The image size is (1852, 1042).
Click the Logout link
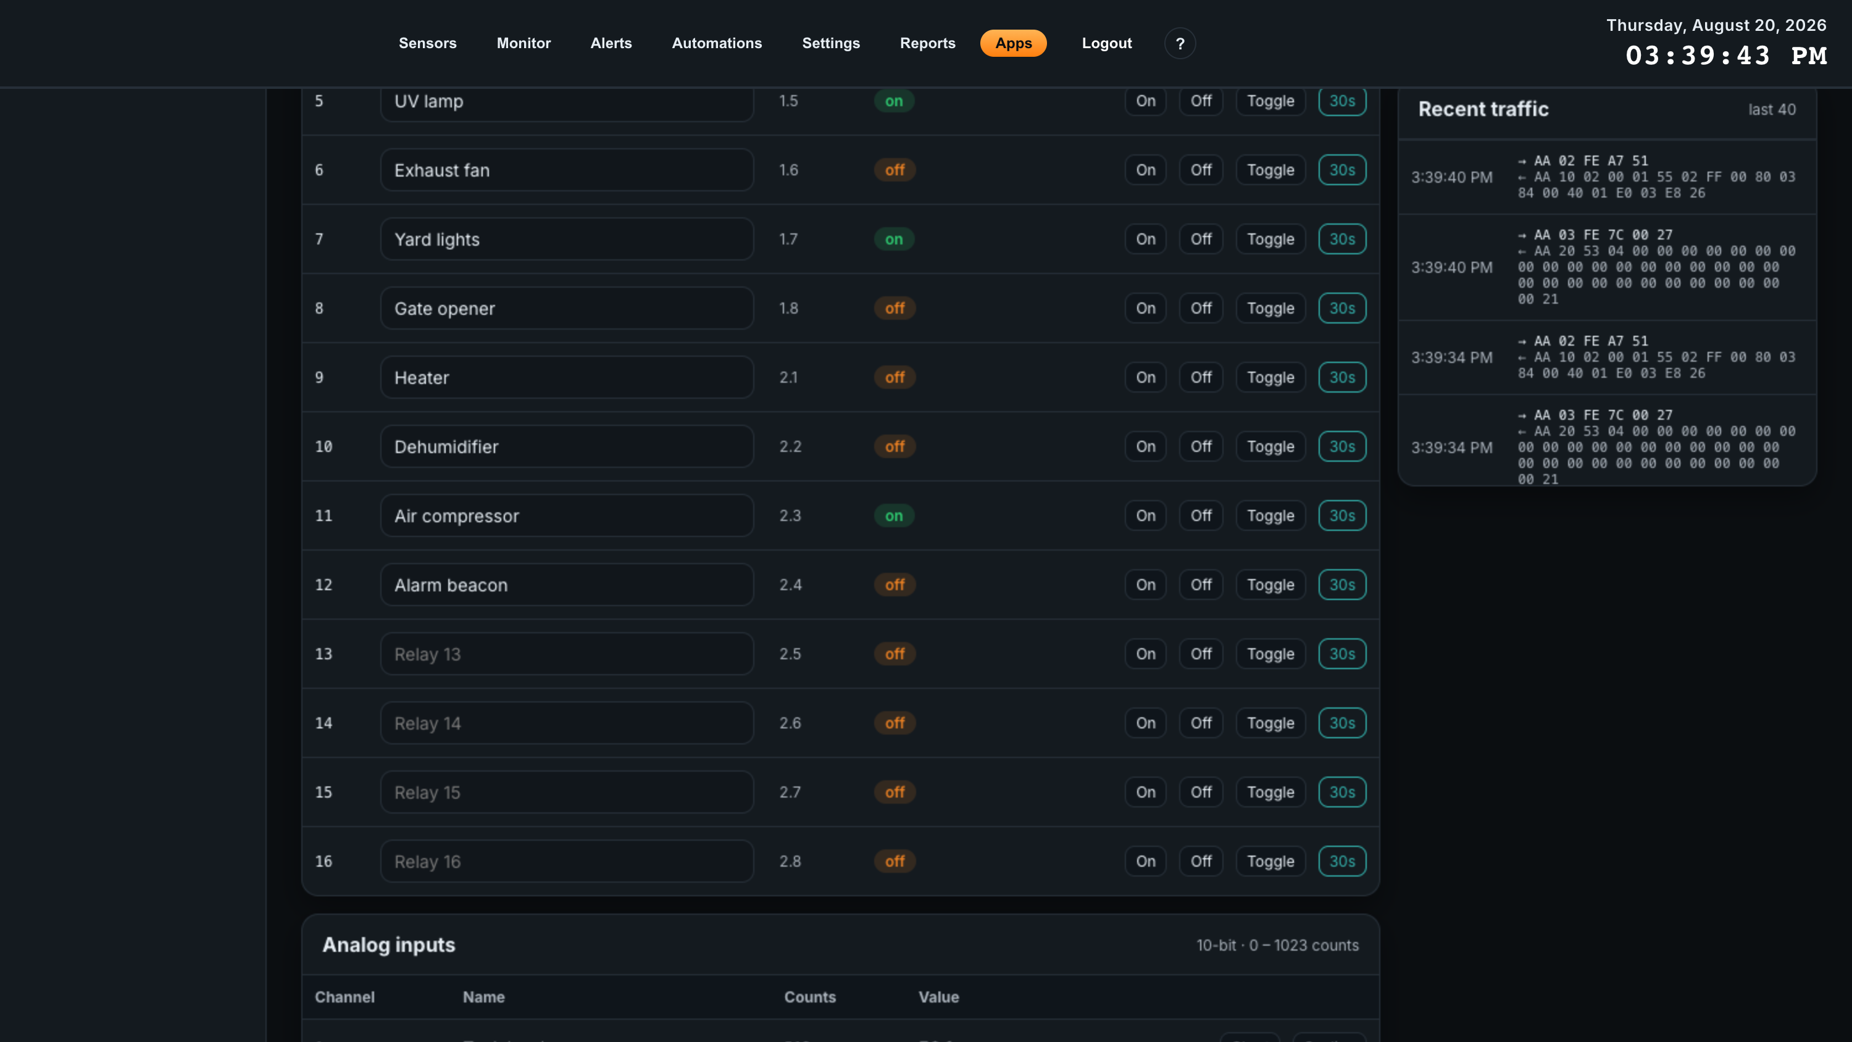point(1106,43)
